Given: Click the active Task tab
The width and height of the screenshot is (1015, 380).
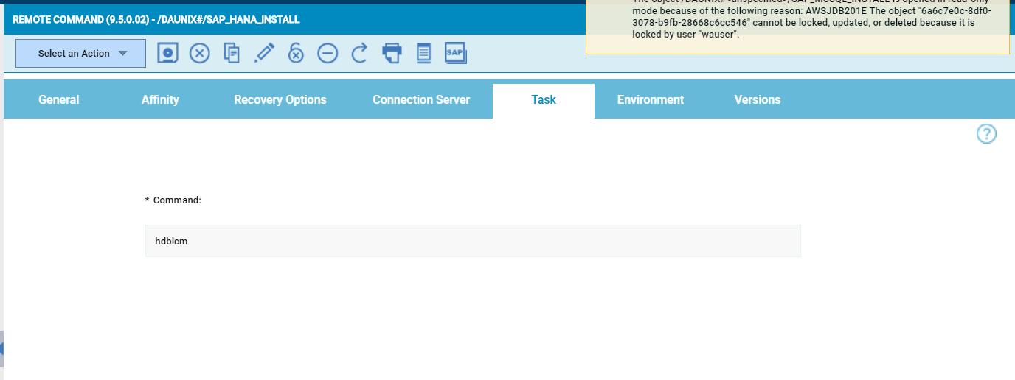Looking at the screenshot, I should [544, 100].
